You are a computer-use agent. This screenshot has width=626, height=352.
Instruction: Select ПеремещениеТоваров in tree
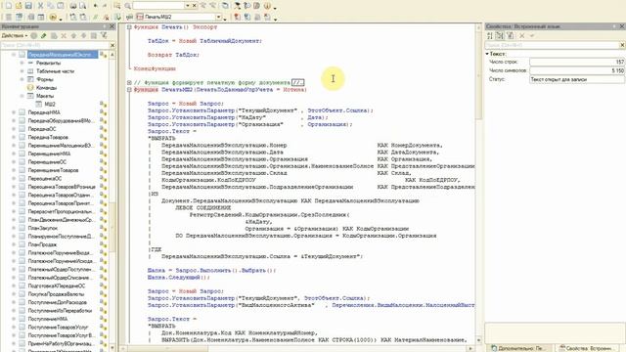click(x=53, y=170)
